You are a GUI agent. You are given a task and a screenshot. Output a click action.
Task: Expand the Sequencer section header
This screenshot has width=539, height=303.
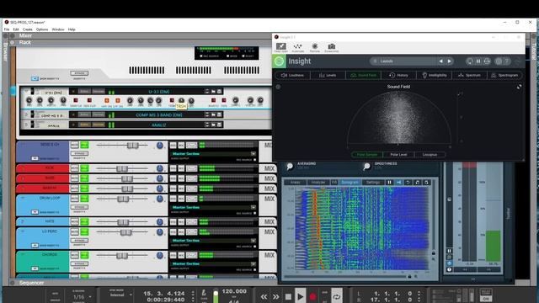(13, 283)
